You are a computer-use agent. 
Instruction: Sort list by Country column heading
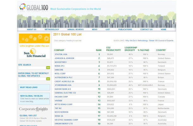(161, 50)
